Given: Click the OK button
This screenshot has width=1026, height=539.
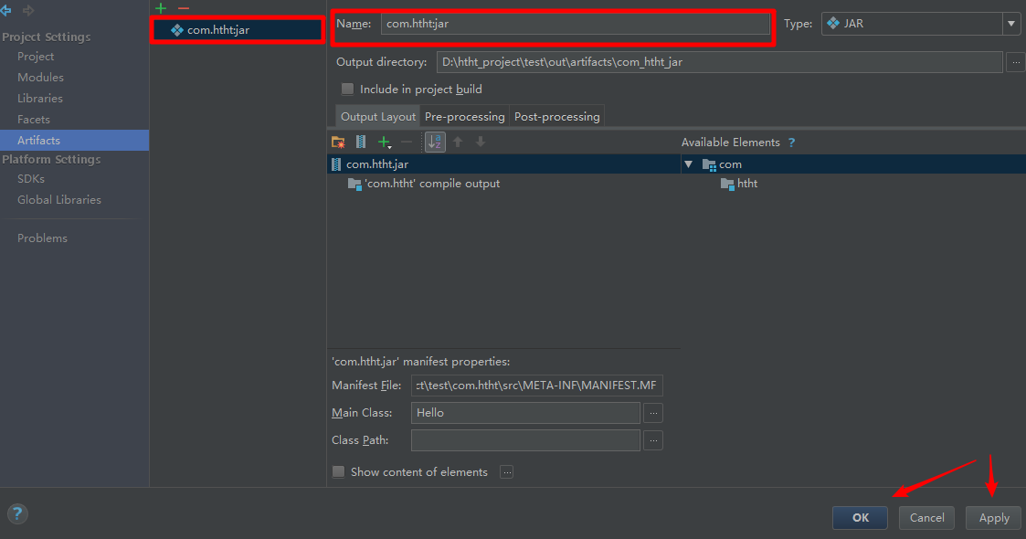Looking at the screenshot, I should pos(860,517).
